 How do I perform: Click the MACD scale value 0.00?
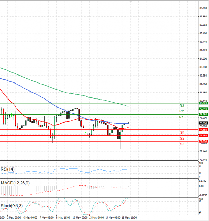201,186
